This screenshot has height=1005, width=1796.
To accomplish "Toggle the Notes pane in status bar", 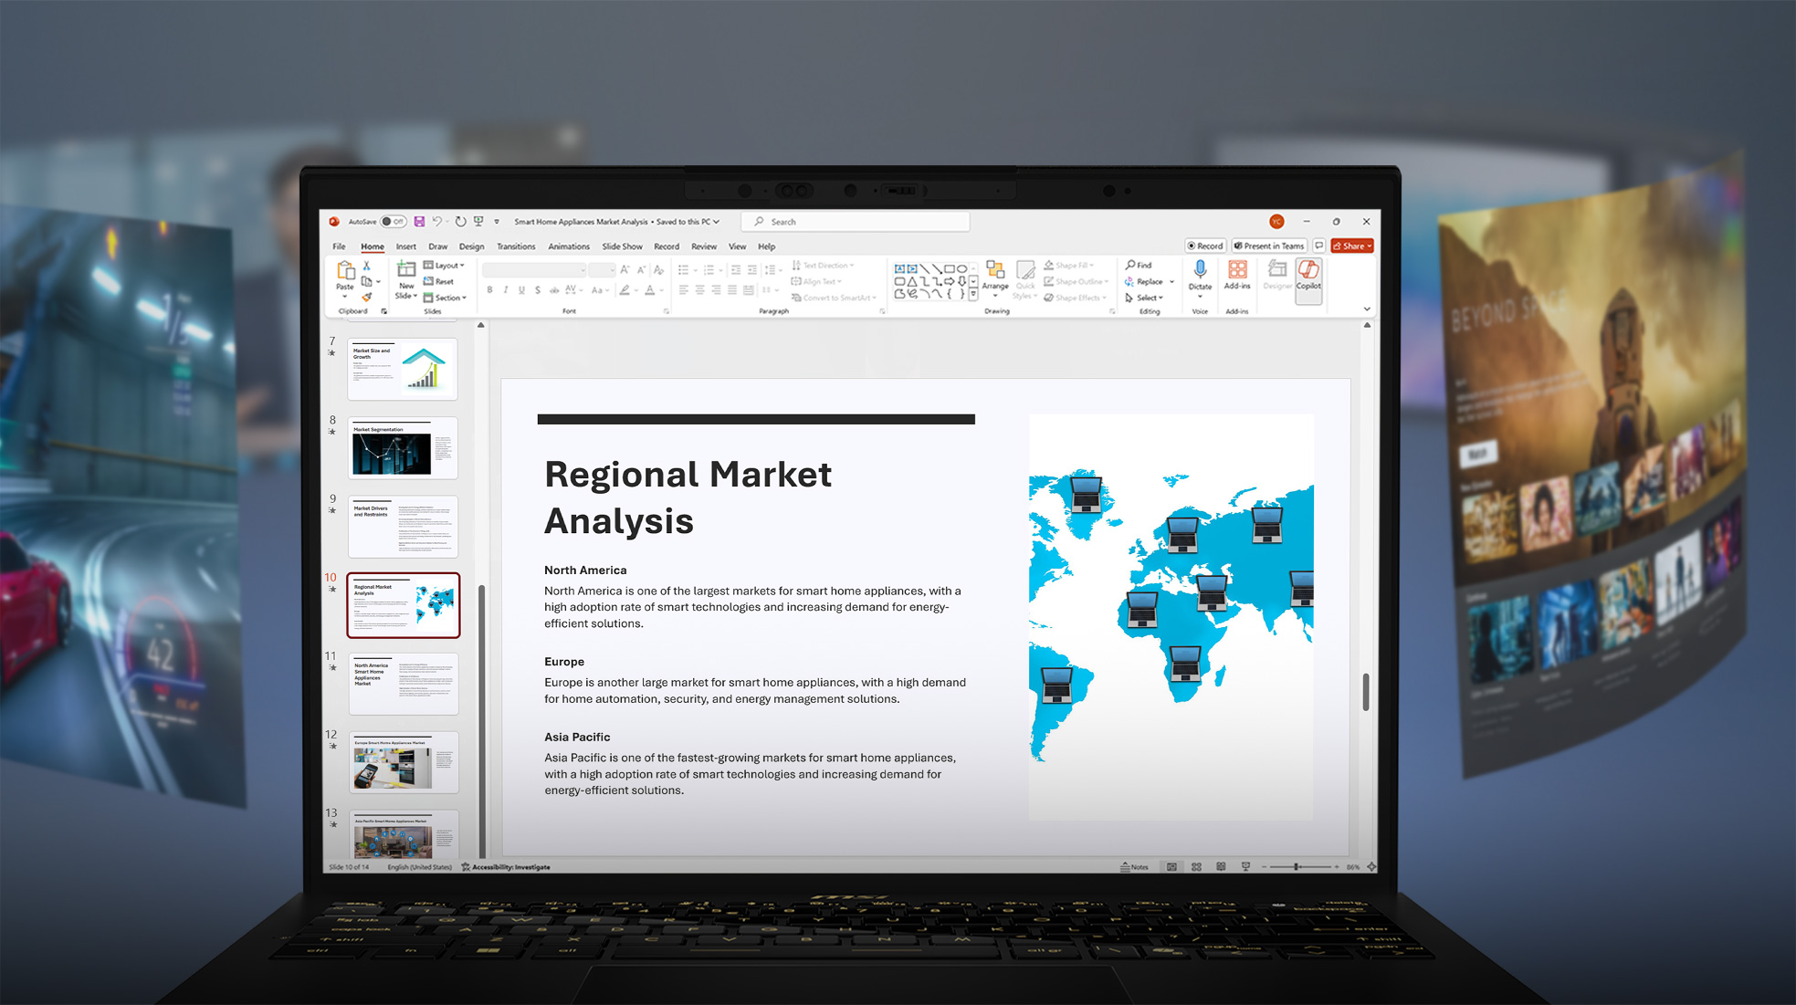I will [1135, 867].
